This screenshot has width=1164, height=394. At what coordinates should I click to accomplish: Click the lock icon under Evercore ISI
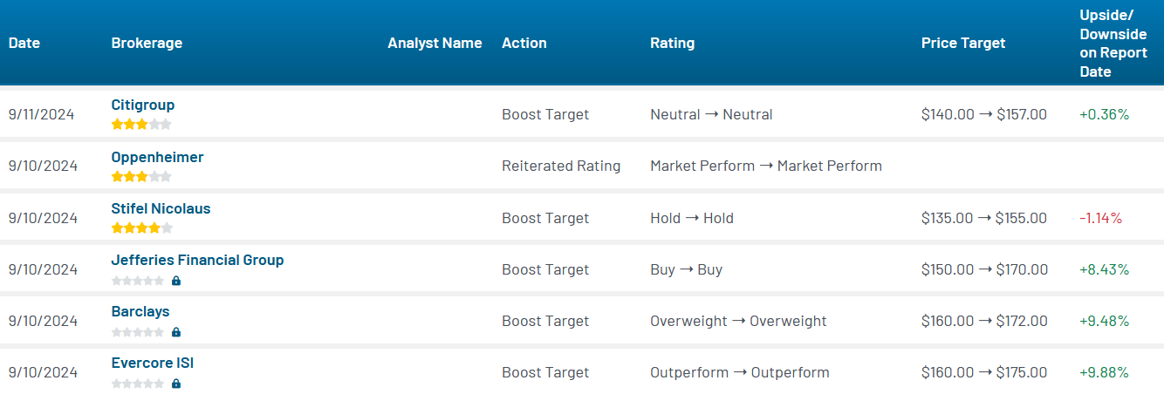point(176,384)
